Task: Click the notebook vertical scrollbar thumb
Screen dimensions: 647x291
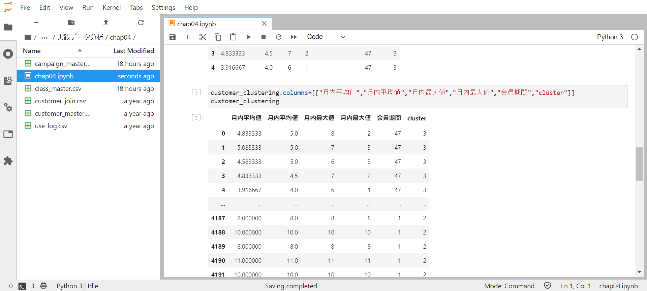Action: click(x=639, y=164)
